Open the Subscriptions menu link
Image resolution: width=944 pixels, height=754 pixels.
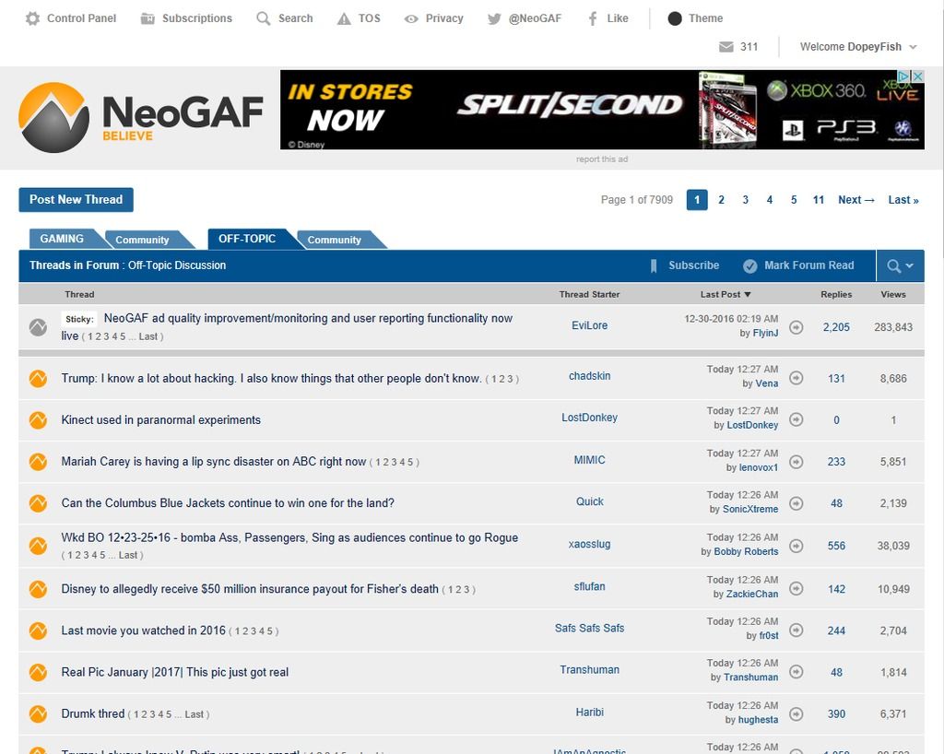coord(197,18)
